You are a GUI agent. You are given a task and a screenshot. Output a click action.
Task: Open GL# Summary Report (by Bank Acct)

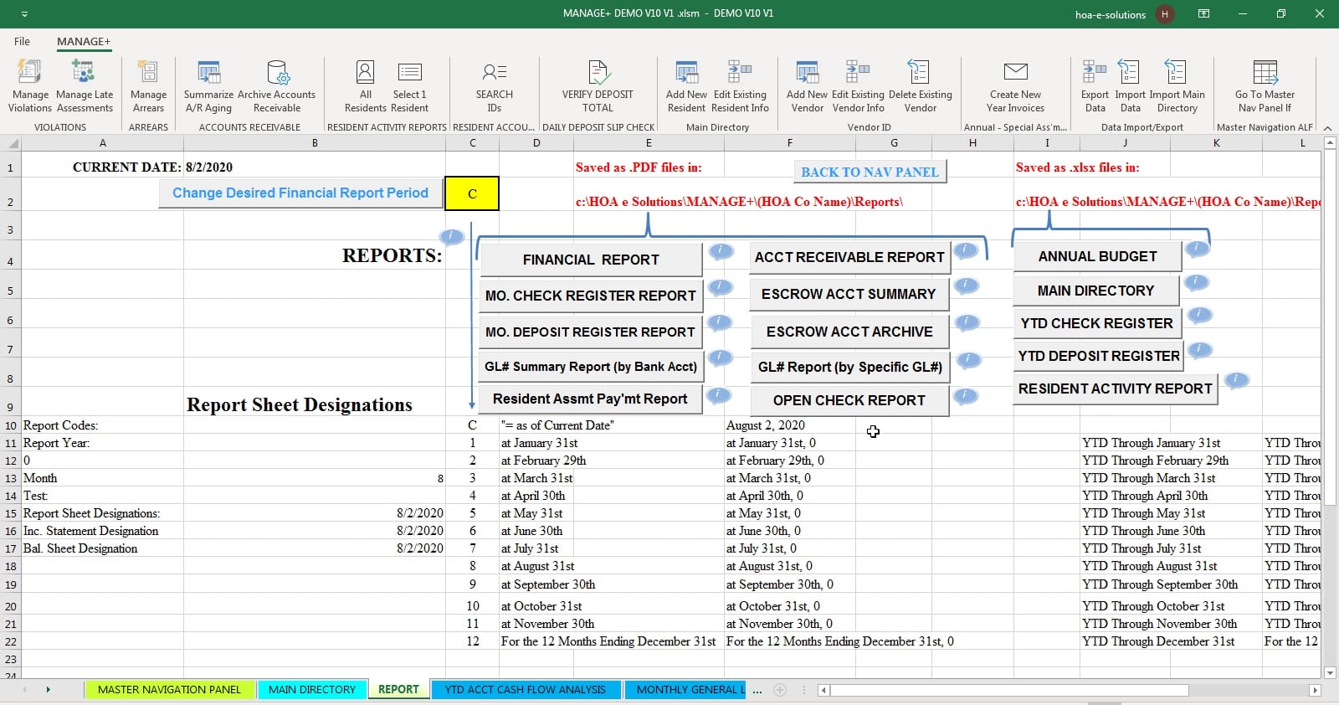pyautogui.click(x=591, y=367)
